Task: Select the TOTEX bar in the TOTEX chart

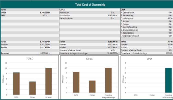Action: tap(16, 83)
